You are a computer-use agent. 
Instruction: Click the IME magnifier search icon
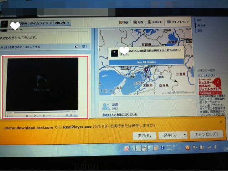pos(150,148)
